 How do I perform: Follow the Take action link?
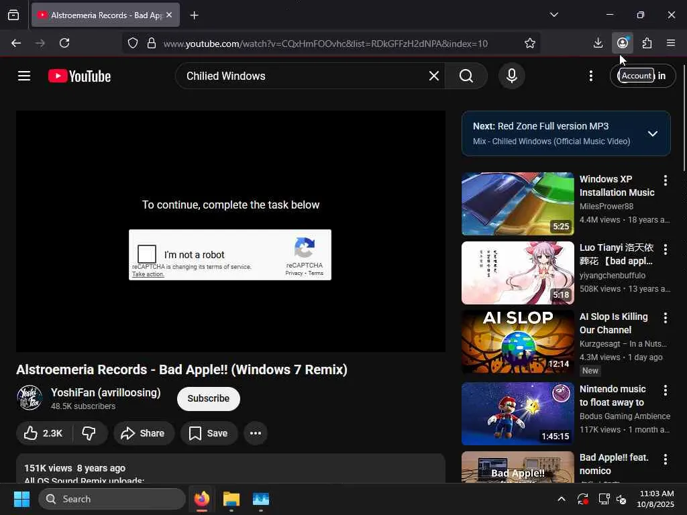(x=148, y=274)
